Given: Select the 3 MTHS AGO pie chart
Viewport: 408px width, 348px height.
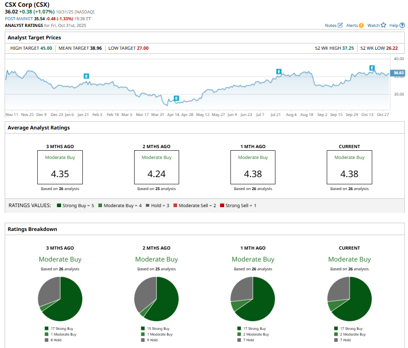Looking at the screenshot, I should click(x=60, y=299).
